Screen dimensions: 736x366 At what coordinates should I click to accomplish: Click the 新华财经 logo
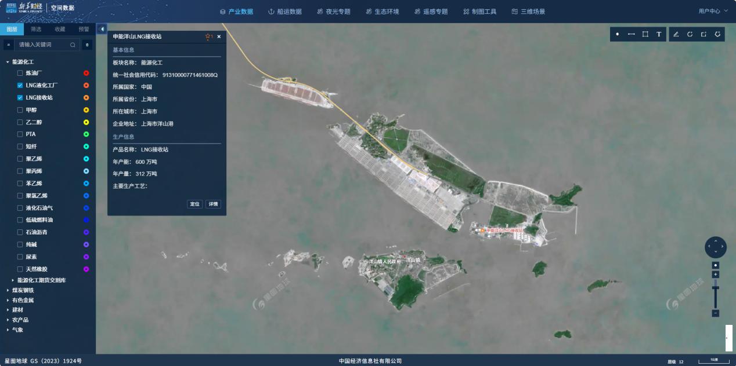[x=24, y=8]
